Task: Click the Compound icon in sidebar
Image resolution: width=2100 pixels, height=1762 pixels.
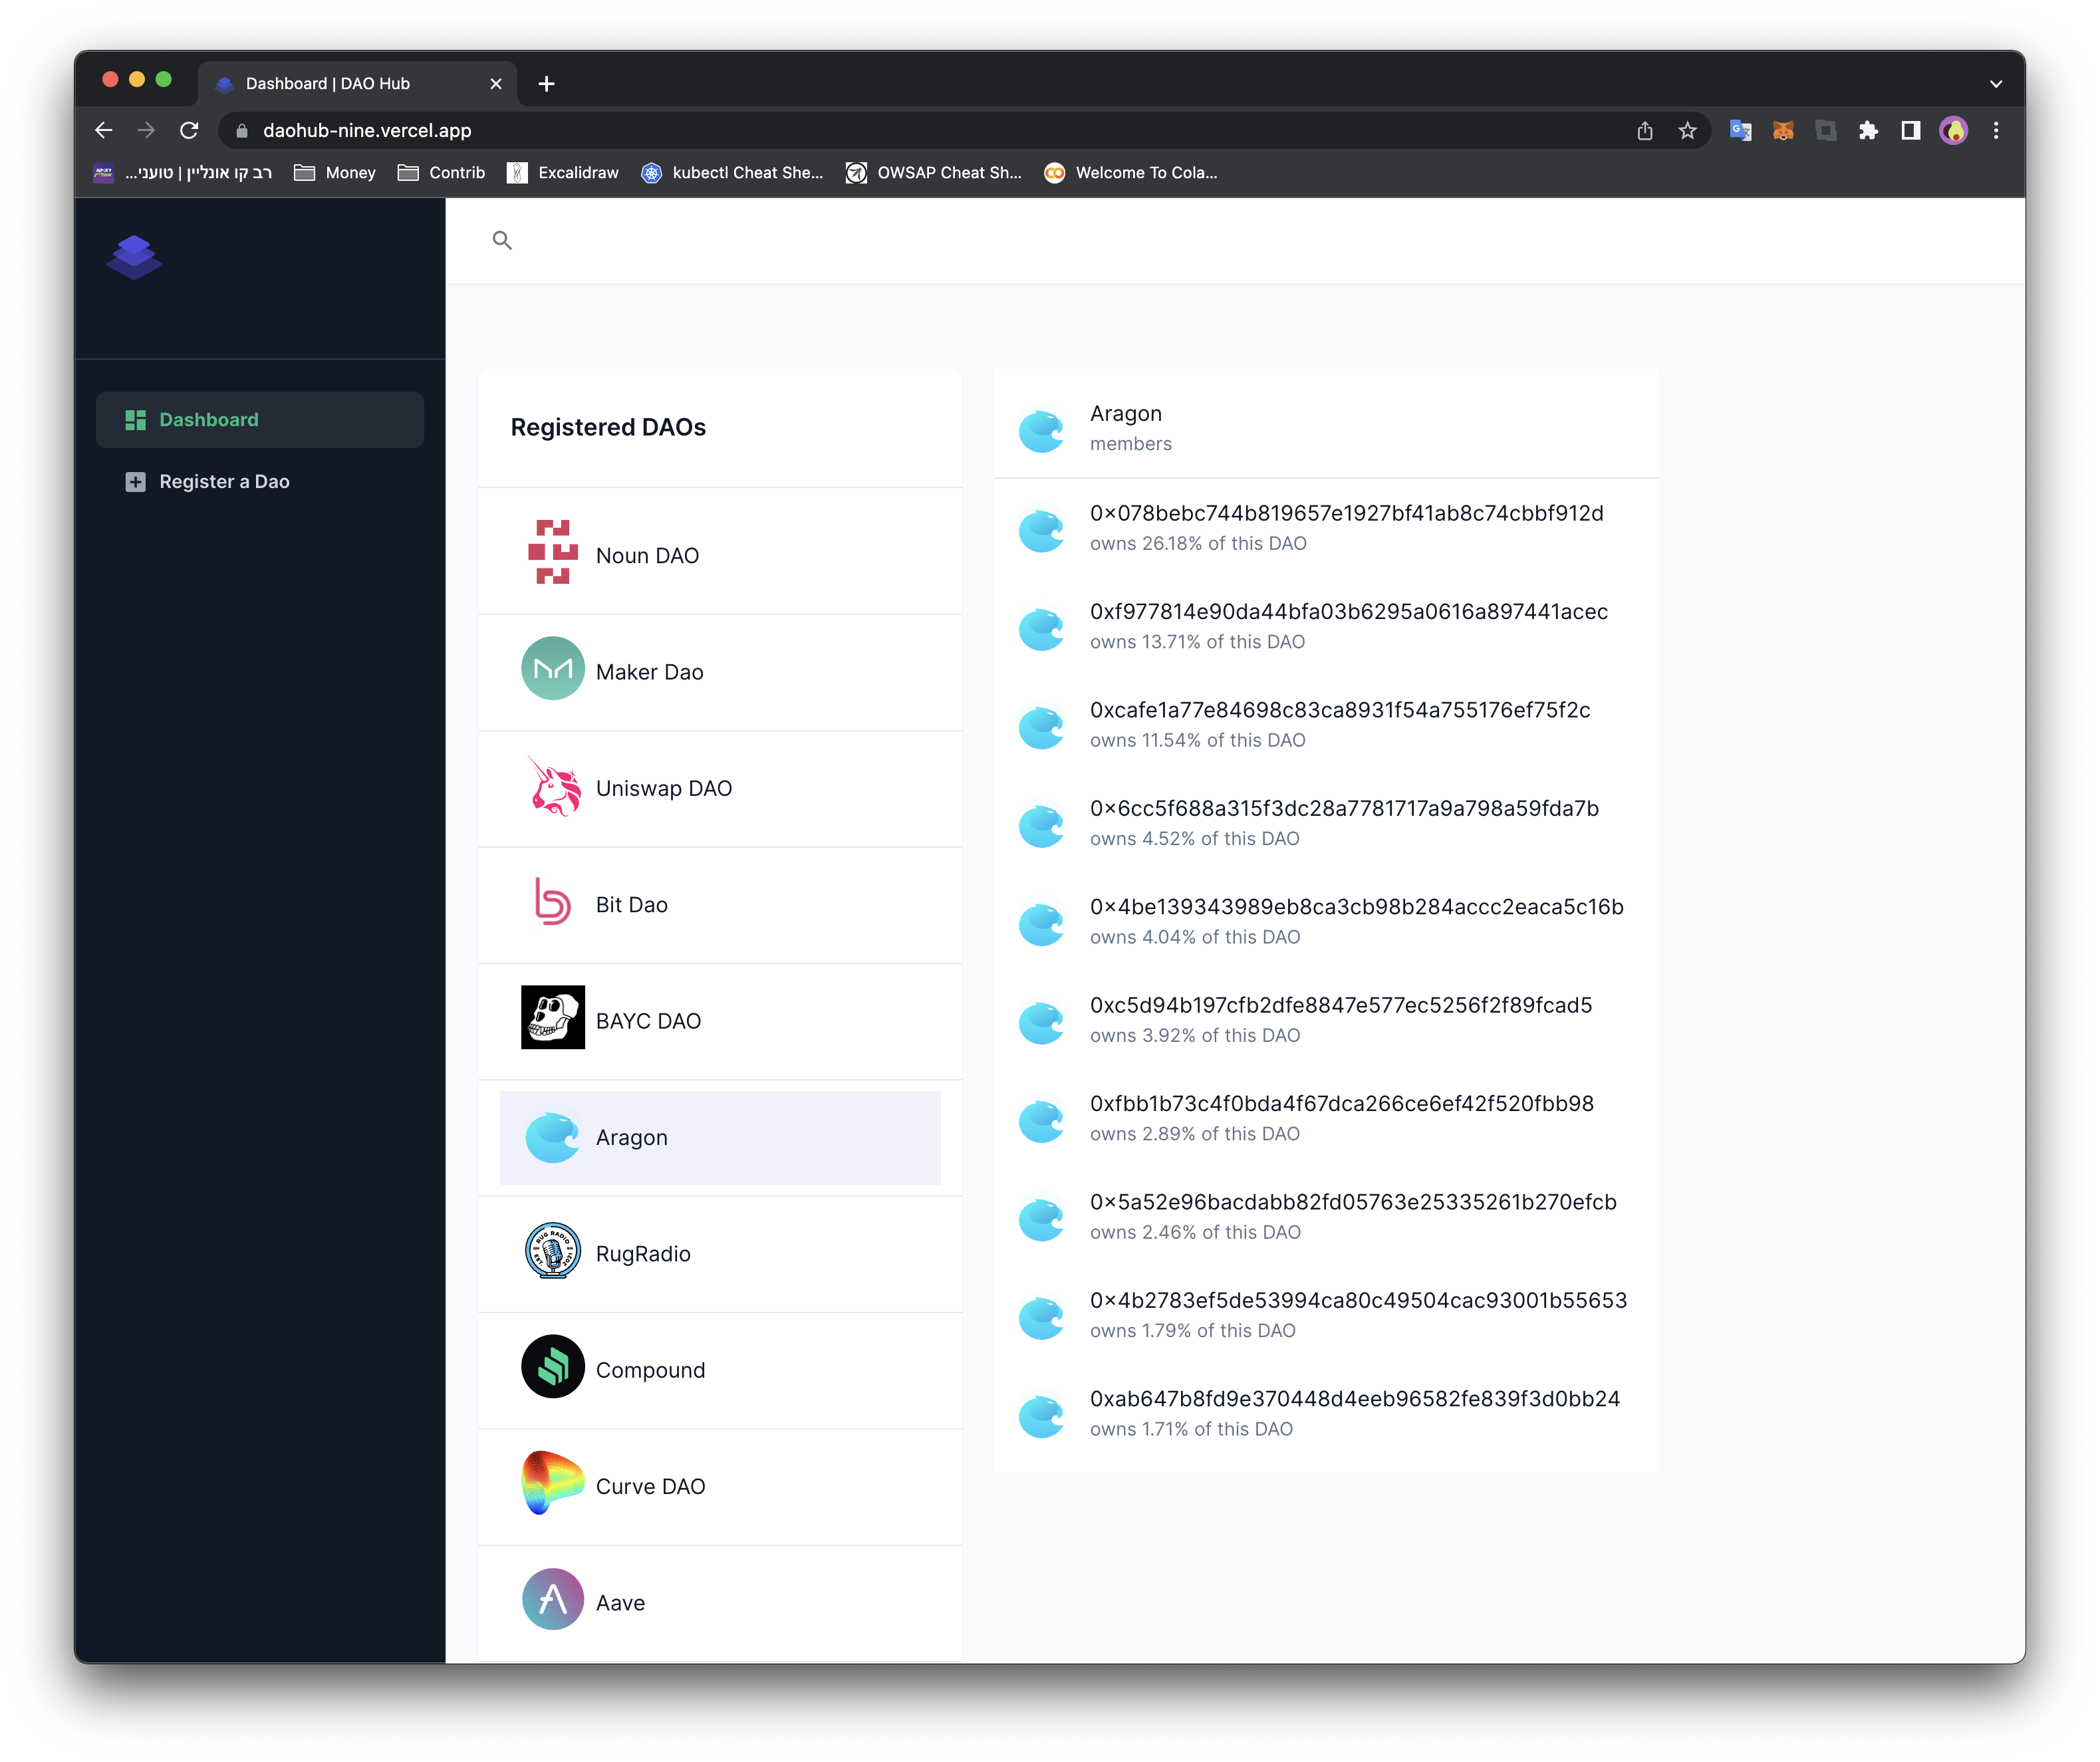Action: tap(553, 1368)
